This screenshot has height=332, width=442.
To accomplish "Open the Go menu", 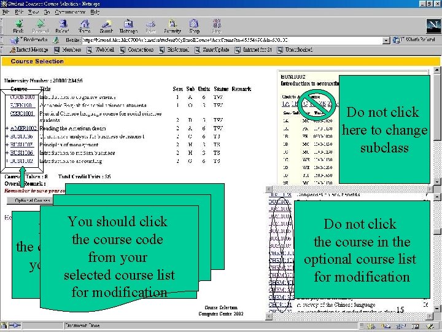I will click(47, 12).
